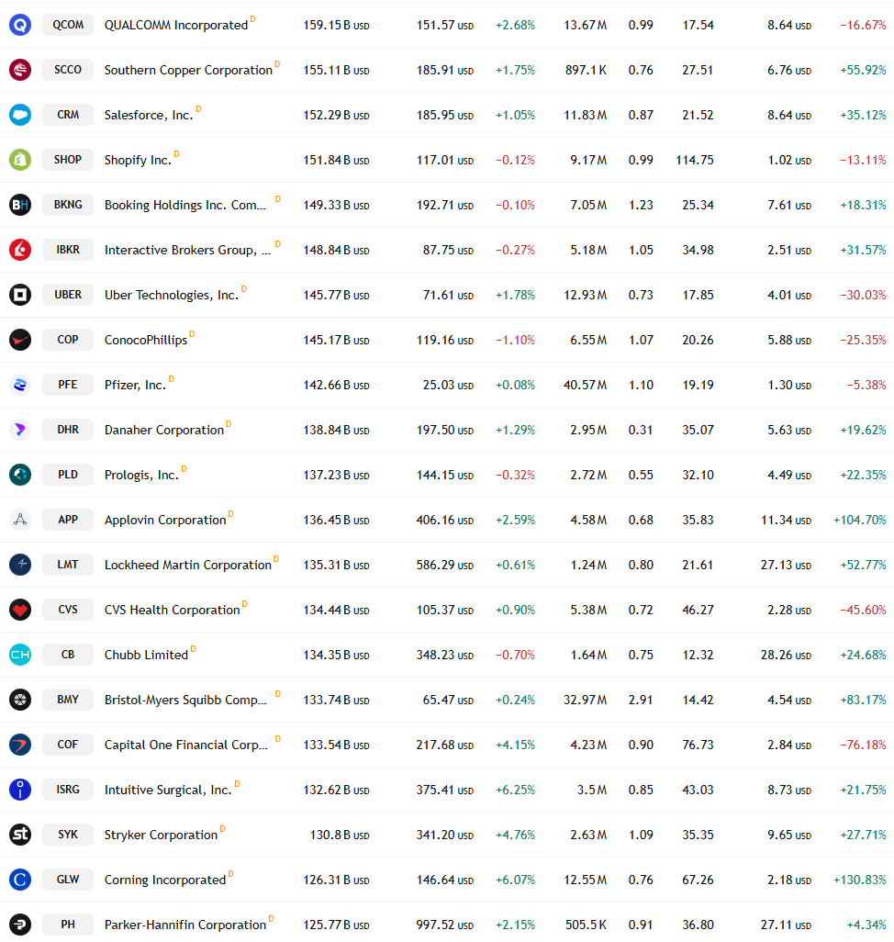Image resolution: width=894 pixels, height=942 pixels.
Task: Open the QCOM ticker badge
Action: [x=68, y=25]
